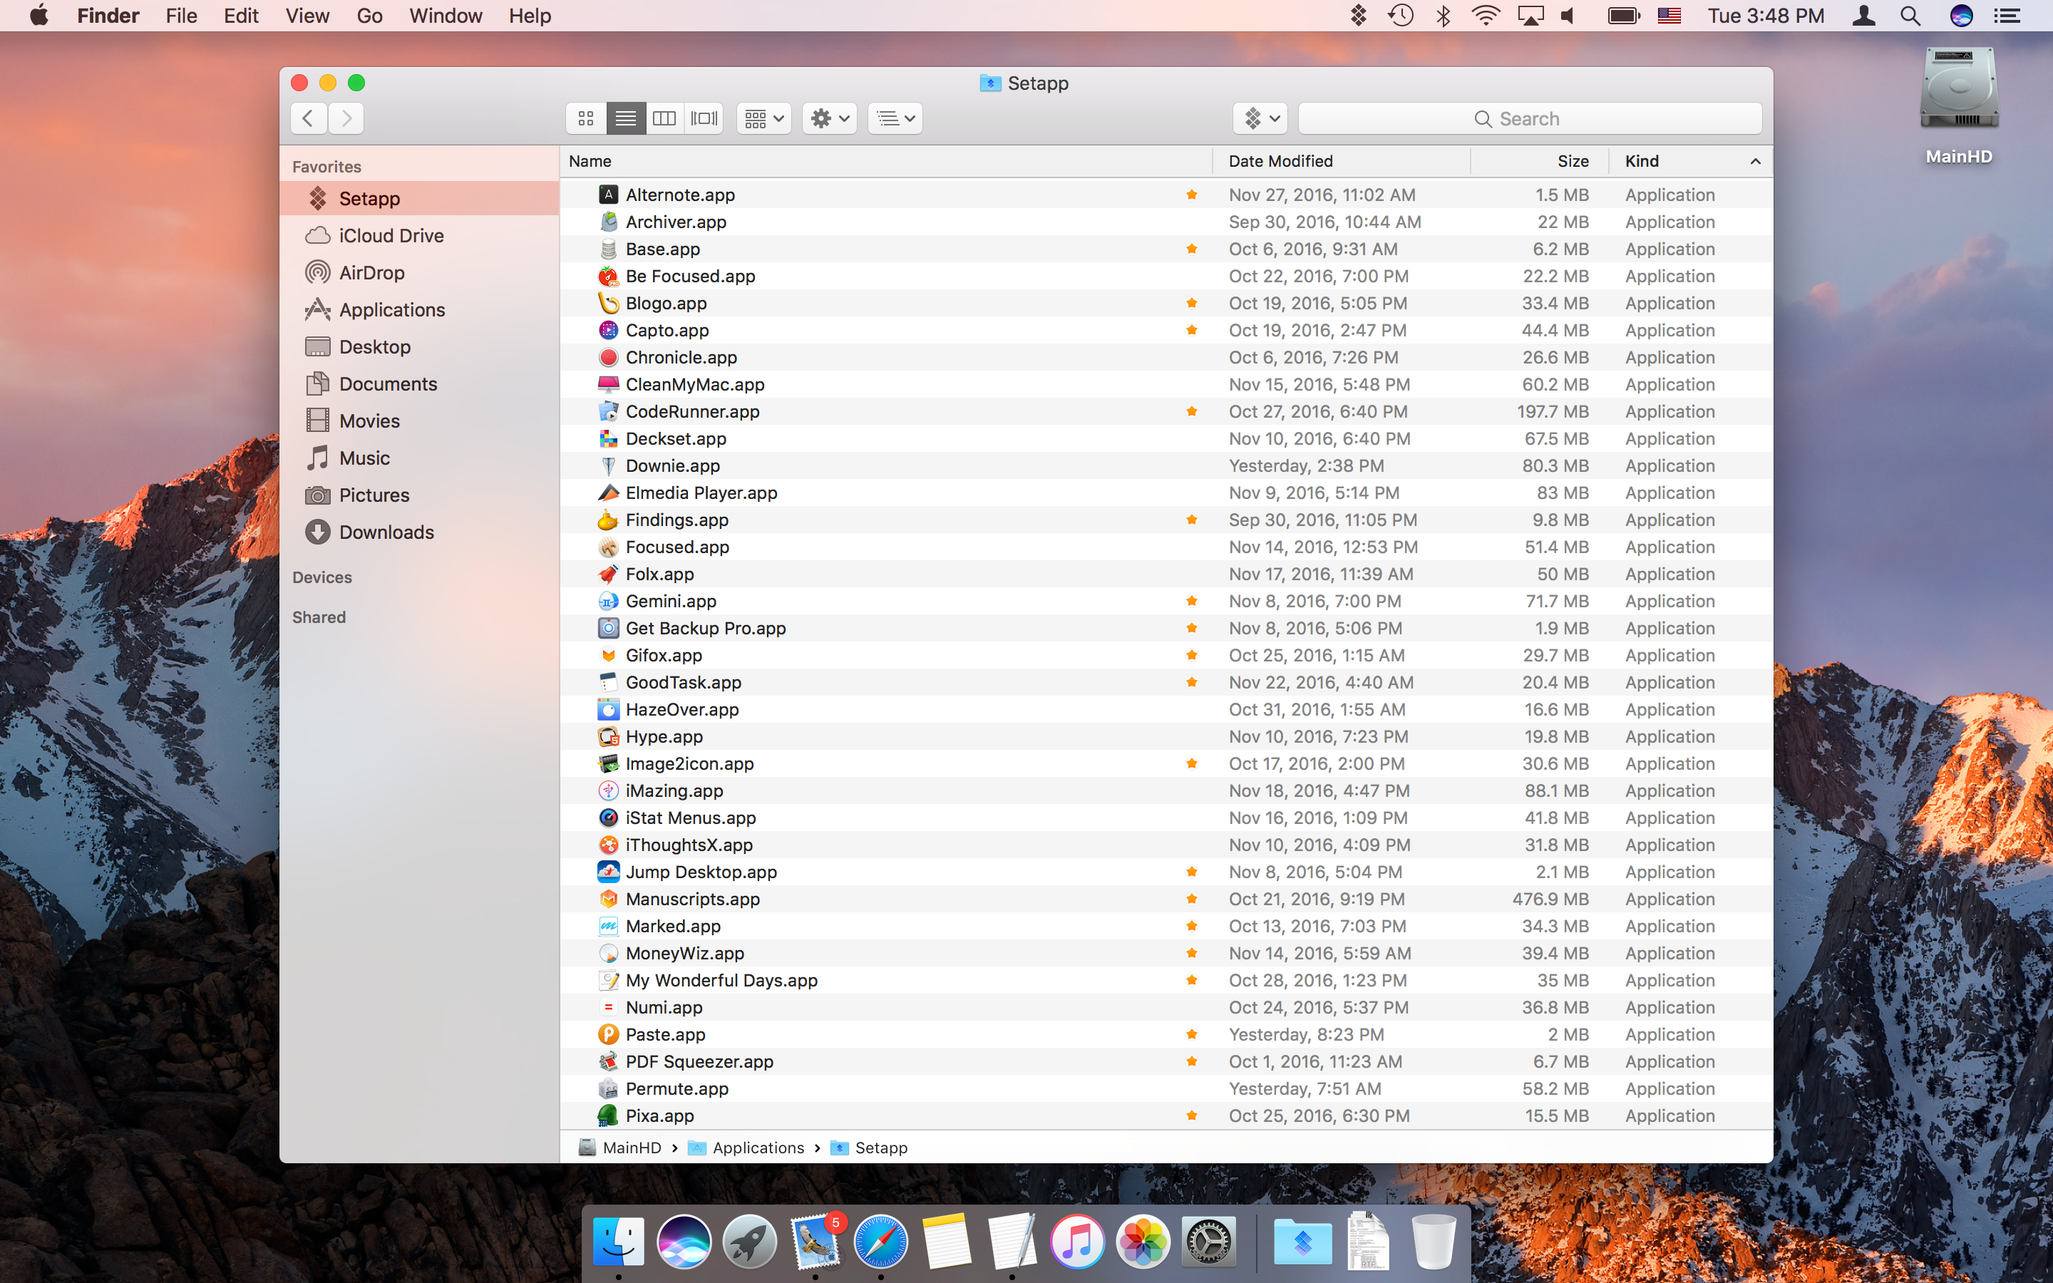Switch to column view mode
The height and width of the screenshot is (1283, 2053).
pyautogui.click(x=664, y=119)
